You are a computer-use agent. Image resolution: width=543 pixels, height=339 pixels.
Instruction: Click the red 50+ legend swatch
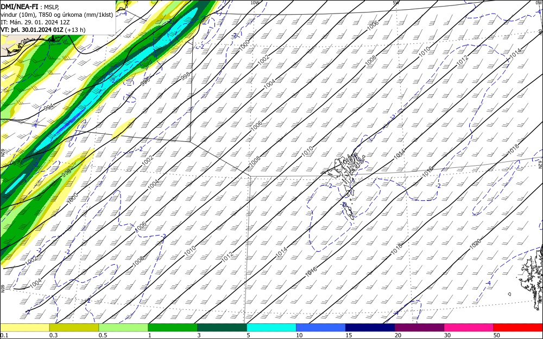point(518,328)
